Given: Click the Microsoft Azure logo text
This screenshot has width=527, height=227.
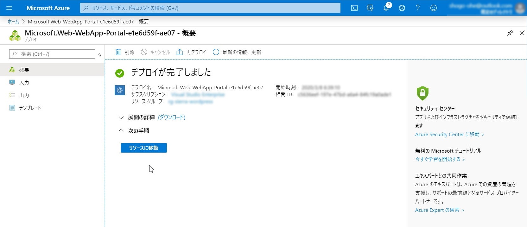Looking at the screenshot, I should point(48,8).
